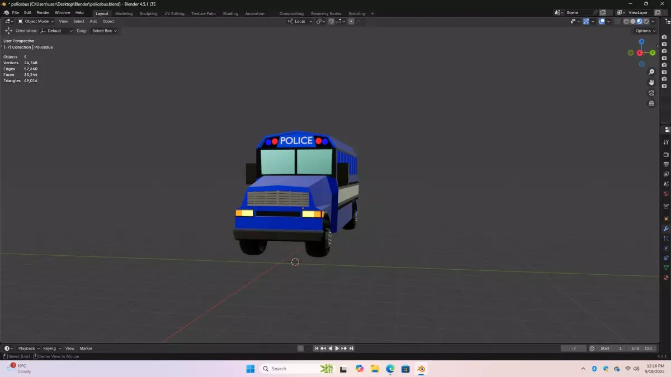Open the Local transform orientation dropdown
671x377 pixels.
pos(300,21)
